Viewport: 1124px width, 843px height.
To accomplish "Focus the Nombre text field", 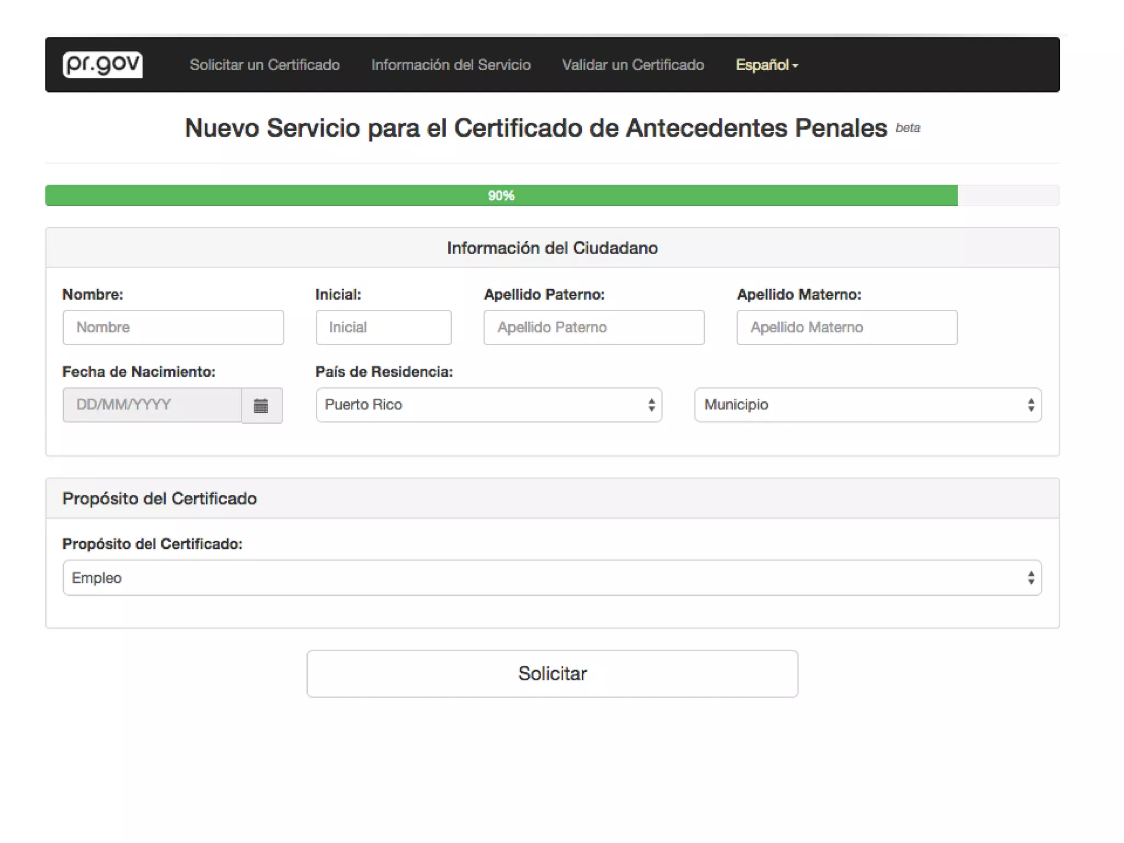I will (173, 328).
